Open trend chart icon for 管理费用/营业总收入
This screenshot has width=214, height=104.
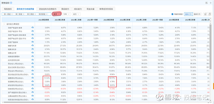point(32,81)
